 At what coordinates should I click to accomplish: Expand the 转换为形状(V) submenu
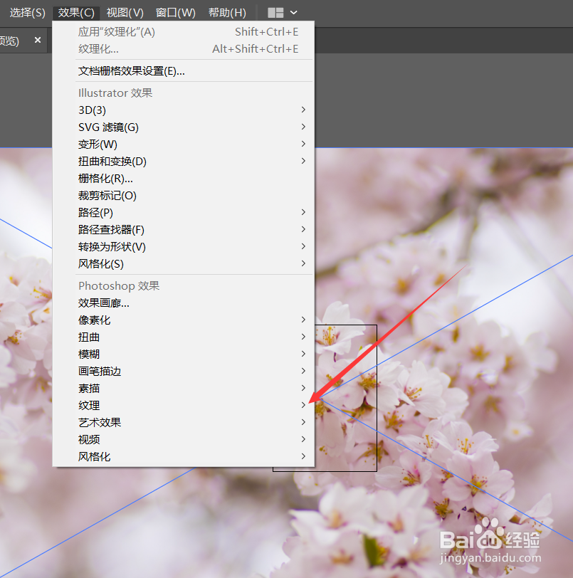(x=184, y=246)
